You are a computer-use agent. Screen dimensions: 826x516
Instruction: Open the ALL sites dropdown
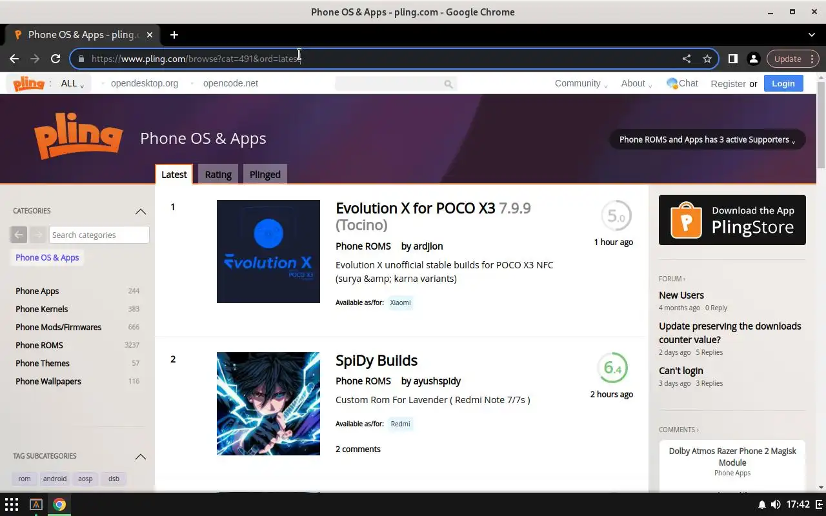(x=72, y=83)
